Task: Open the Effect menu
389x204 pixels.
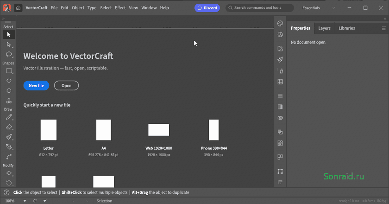Action: pyautogui.click(x=120, y=8)
